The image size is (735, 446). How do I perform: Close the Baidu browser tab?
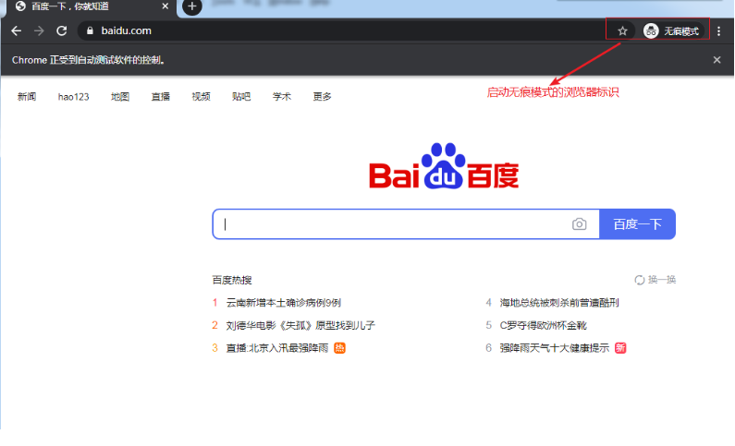pyautogui.click(x=165, y=6)
